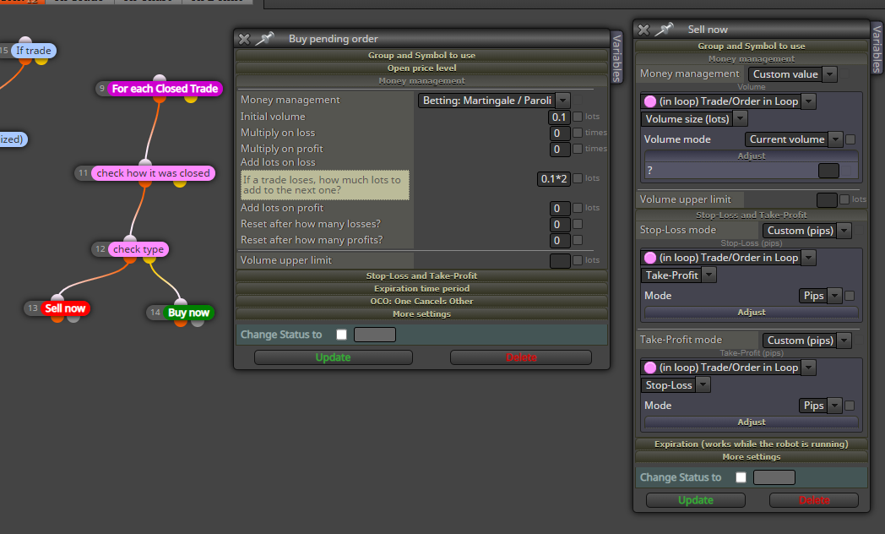
Task: Toggle Initial volume lots checkbox
Action: pyautogui.click(x=578, y=117)
